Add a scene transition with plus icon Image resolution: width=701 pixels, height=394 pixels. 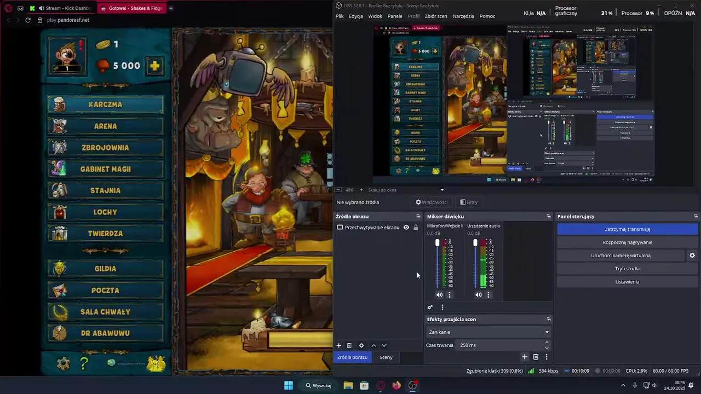pyautogui.click(x=525, y=357)
